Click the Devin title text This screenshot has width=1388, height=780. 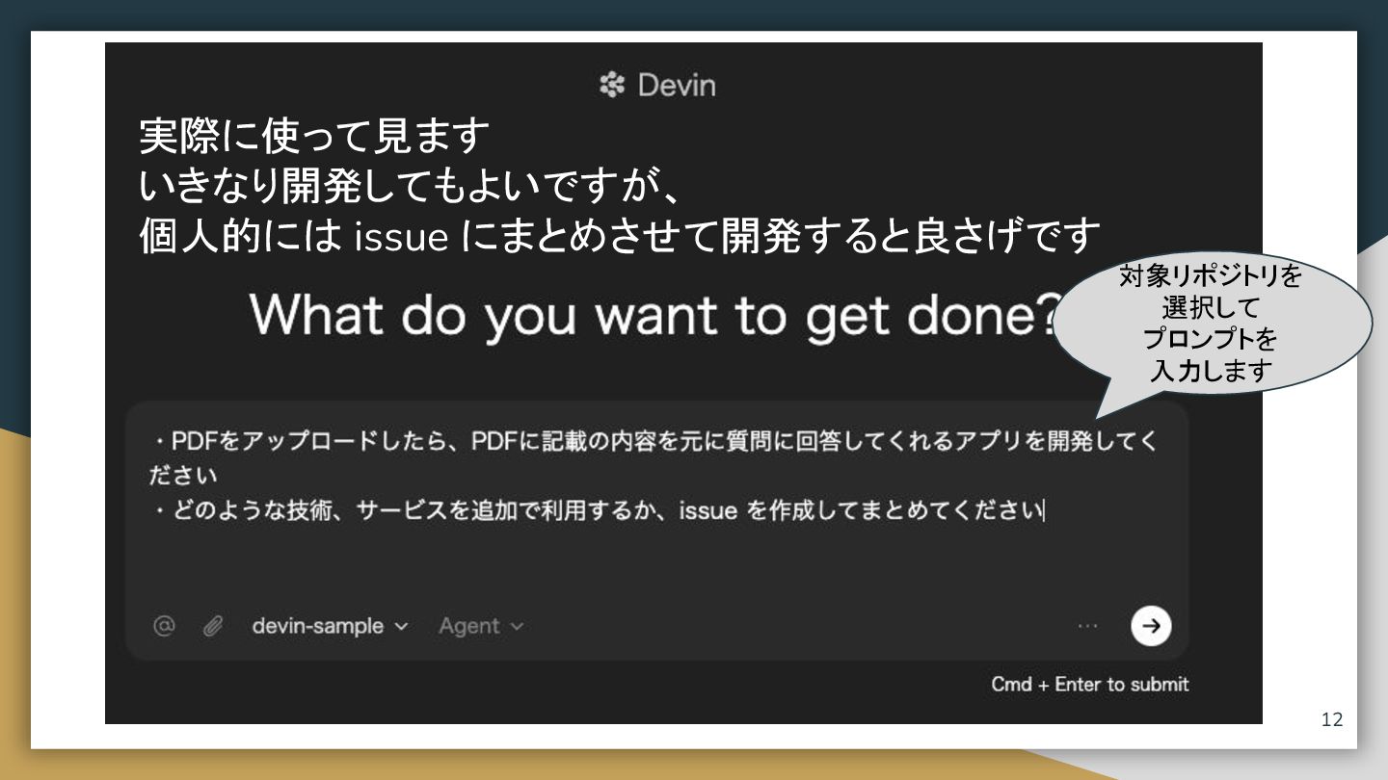pyautogui.click(x=677, y=86)
